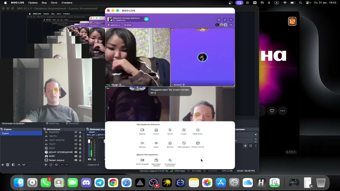Open the рейтинг room ranking badge

point(114,25)
